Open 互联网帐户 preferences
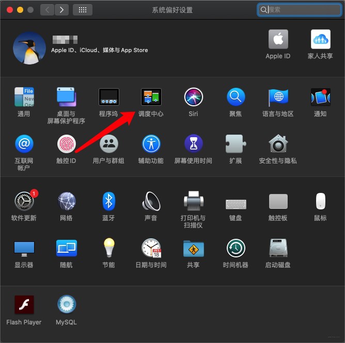 (24, 144)
